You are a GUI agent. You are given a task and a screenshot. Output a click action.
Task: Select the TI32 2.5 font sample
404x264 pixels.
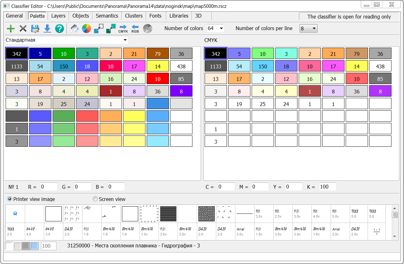pyautogui.click(x=15, y=231)
